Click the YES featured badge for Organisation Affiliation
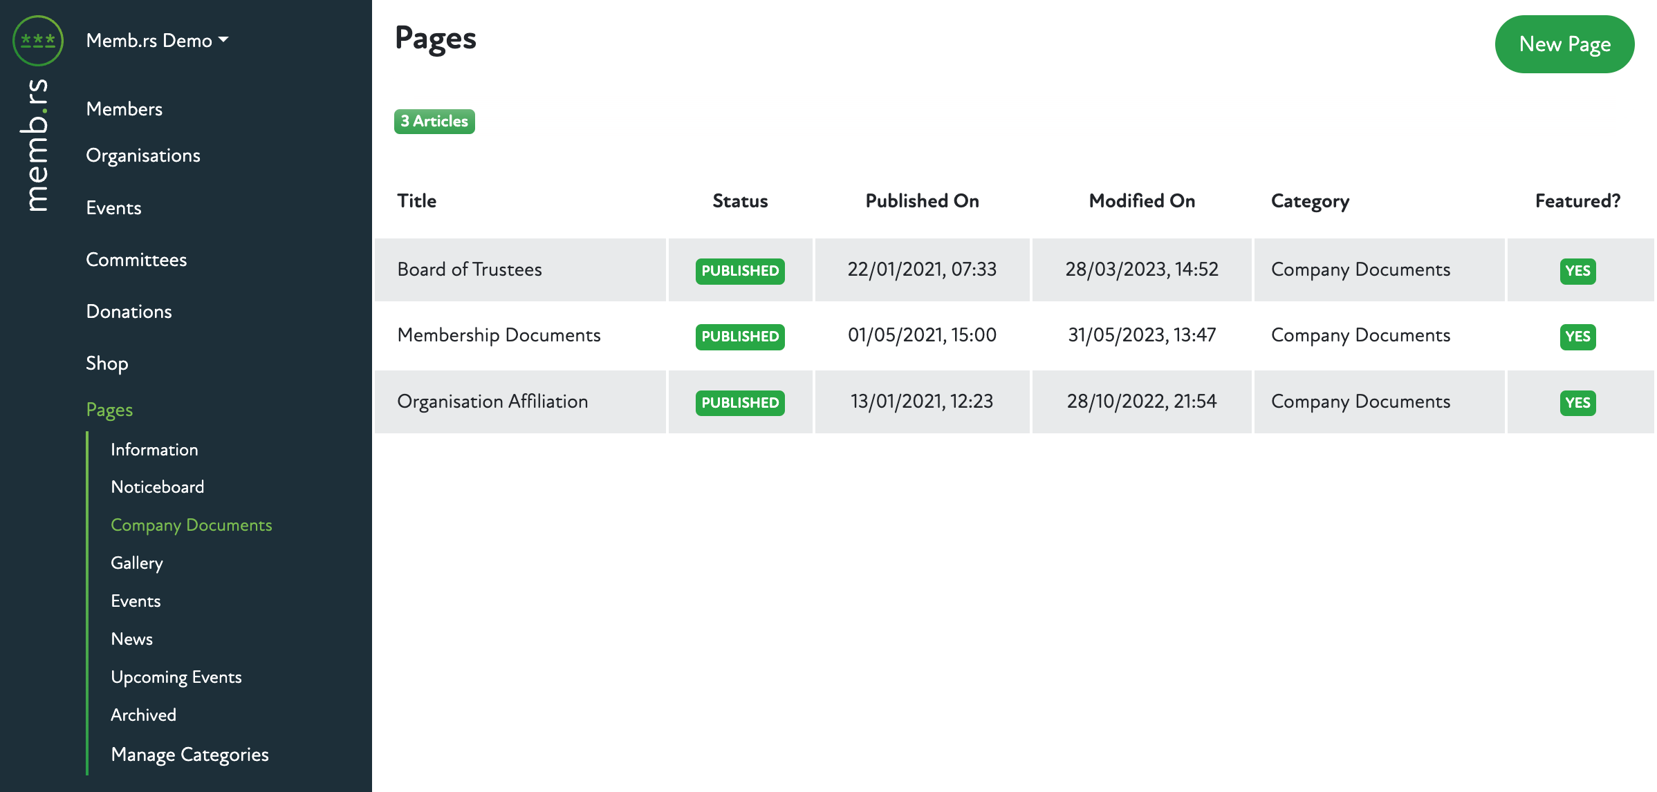 (1577, 403)
